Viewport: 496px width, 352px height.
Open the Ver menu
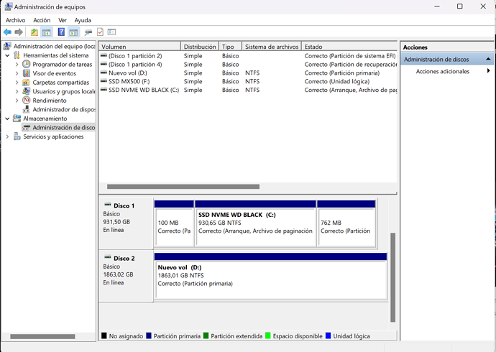[63, 20]
